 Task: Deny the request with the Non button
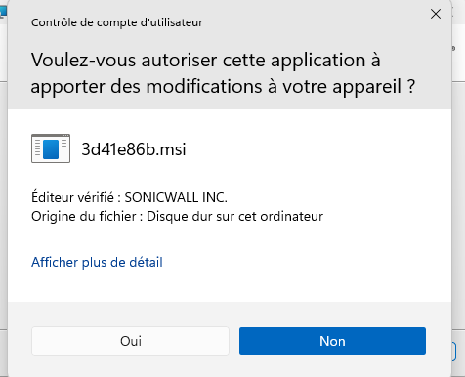tap(332, 341)
